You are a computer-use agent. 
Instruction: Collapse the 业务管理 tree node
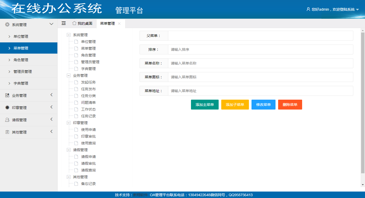(69, 75)
